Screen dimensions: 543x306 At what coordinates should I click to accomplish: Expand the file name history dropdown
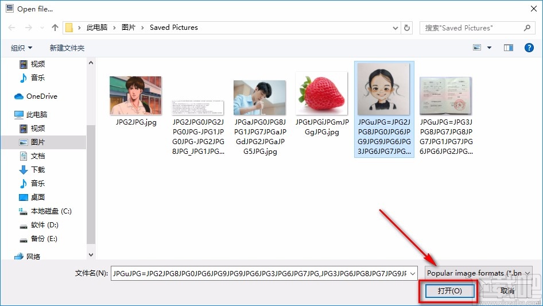[413, 274]
